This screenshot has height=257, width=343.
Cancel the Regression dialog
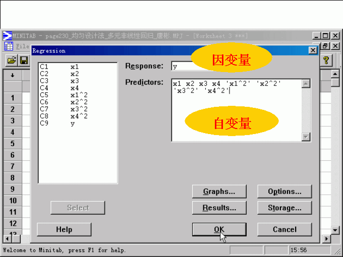click(x=284, y=229)
